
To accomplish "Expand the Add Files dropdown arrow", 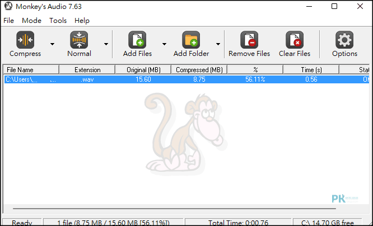I will [164, 44].
